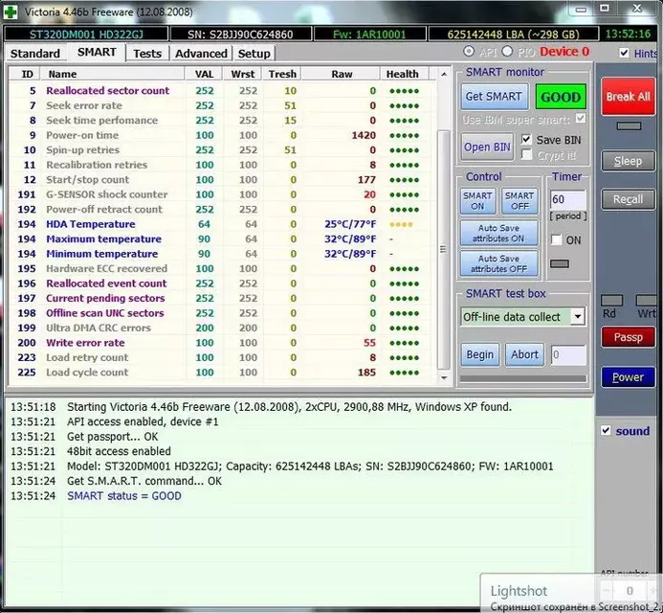Go to the Advanced tab
Viewport: 663px width, 613px height.
201,54
